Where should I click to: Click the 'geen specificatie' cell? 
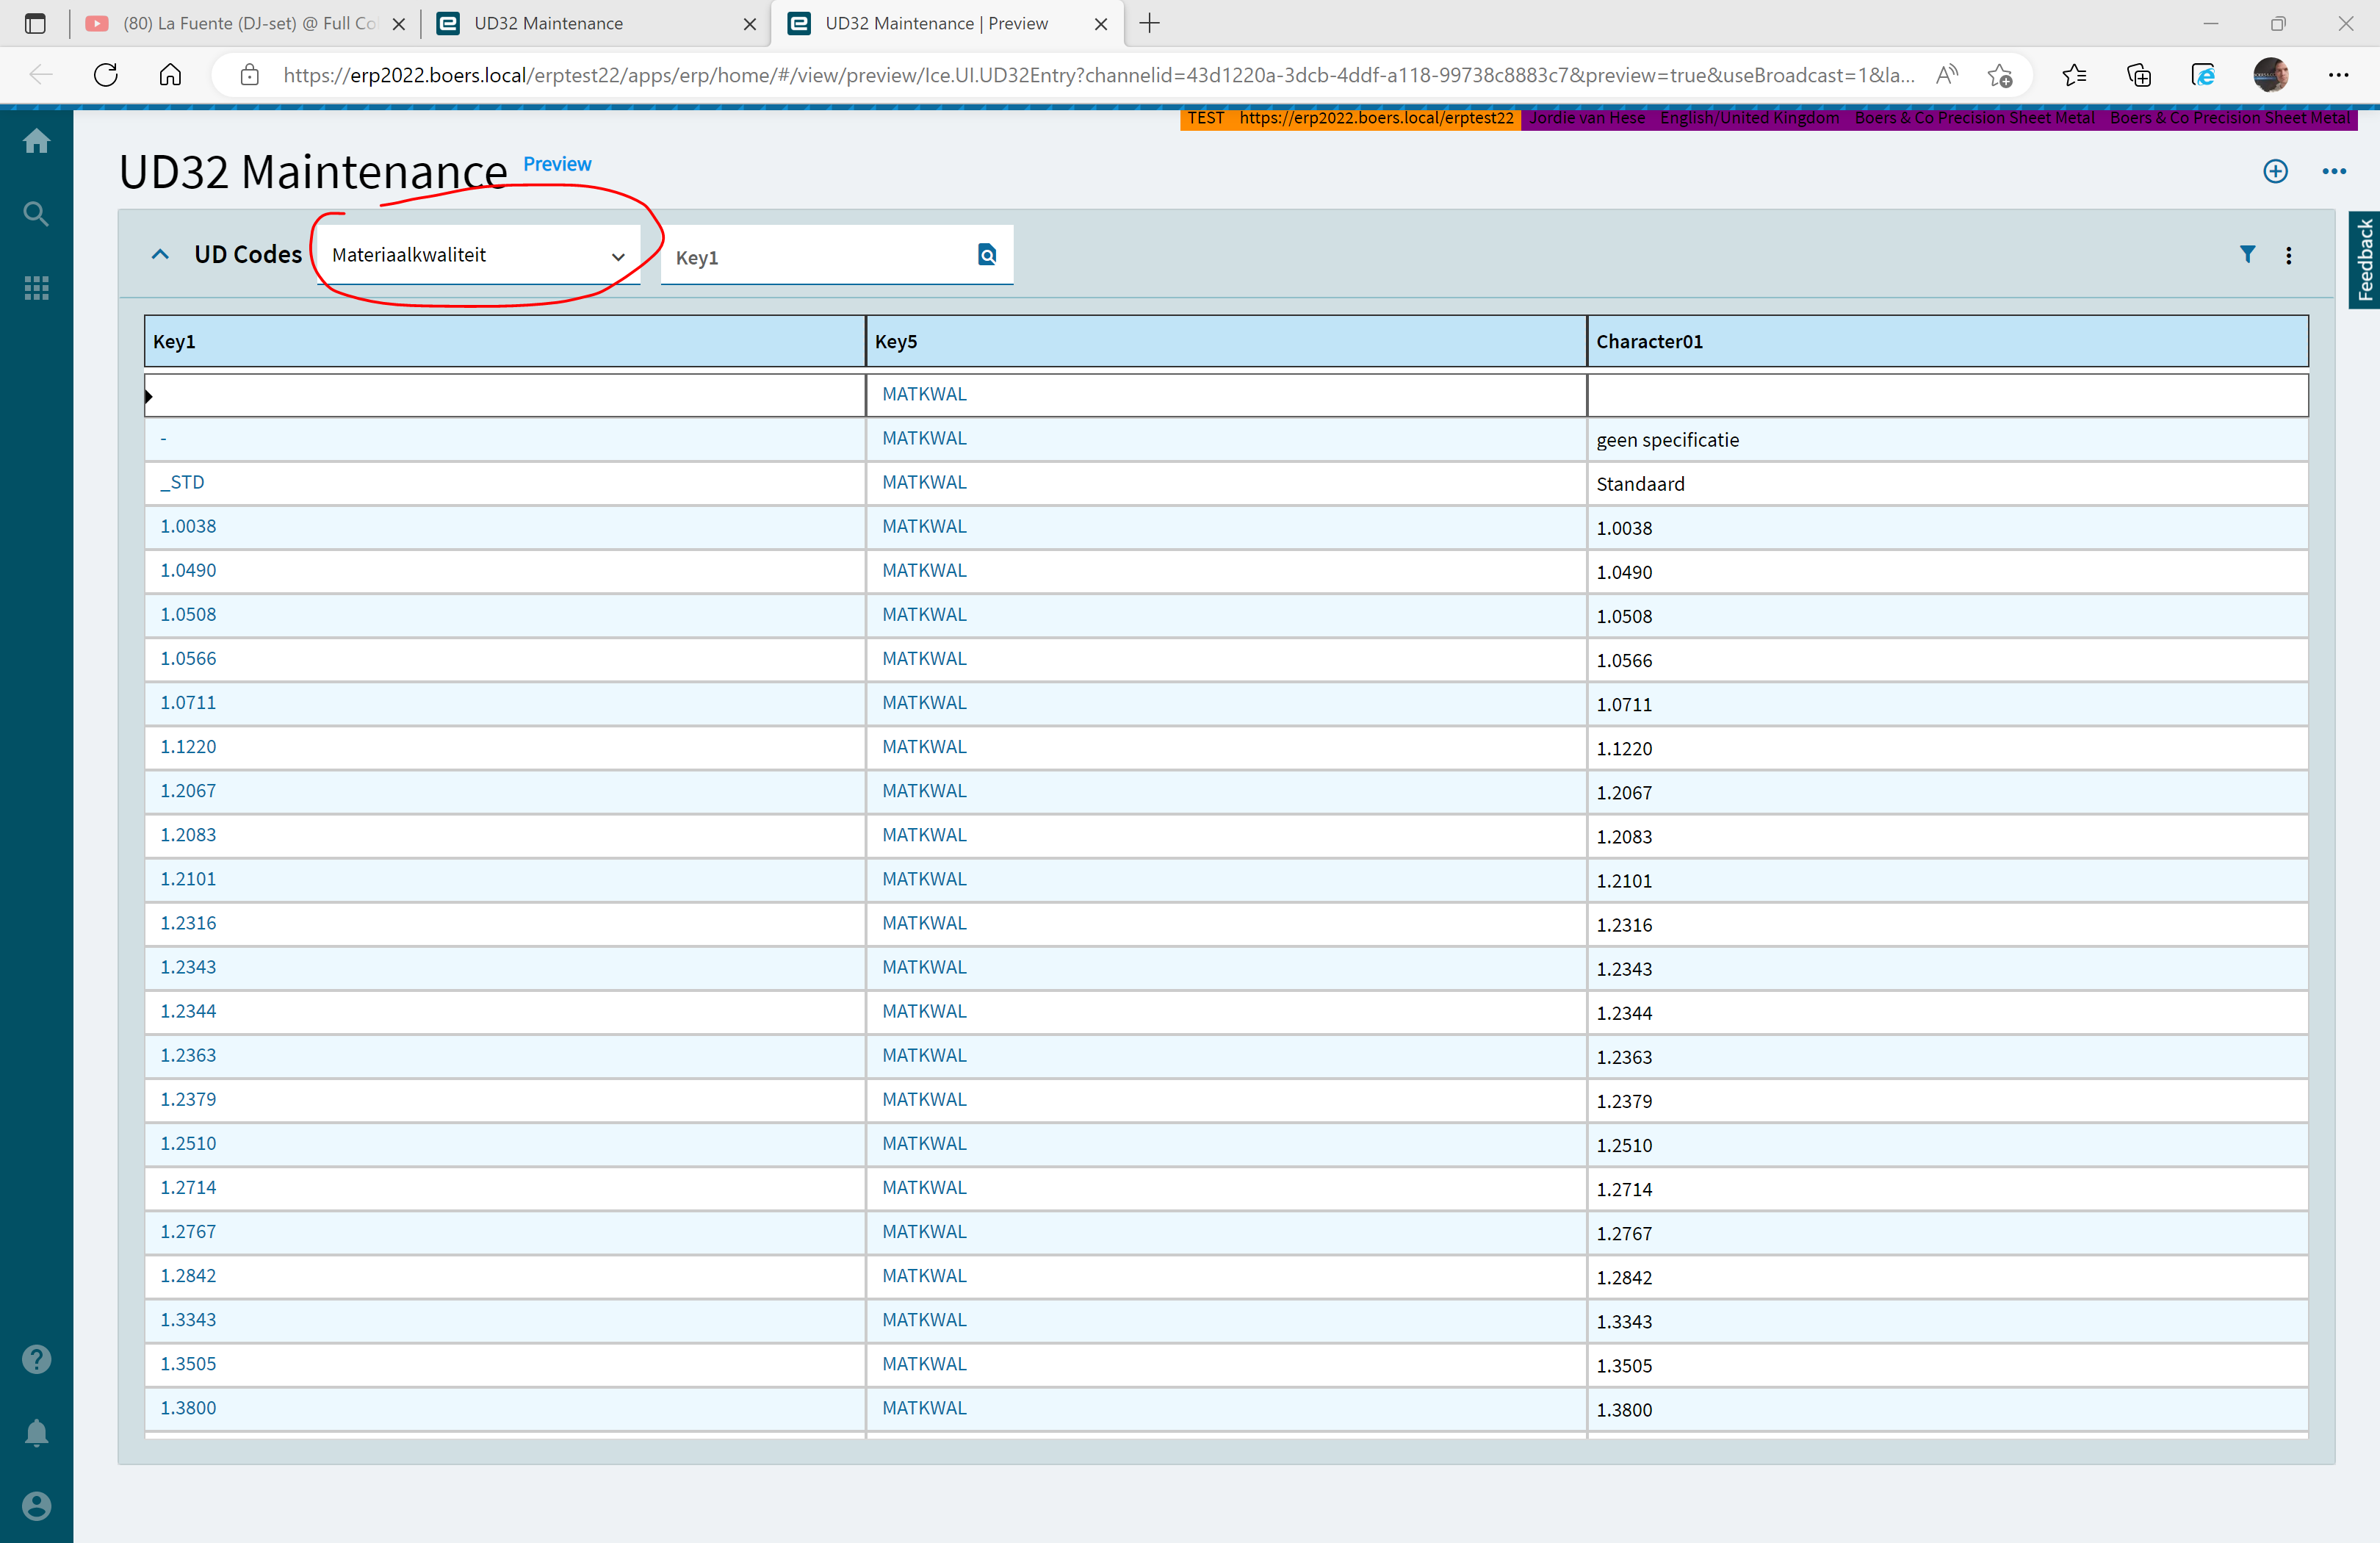point(1947,440)
